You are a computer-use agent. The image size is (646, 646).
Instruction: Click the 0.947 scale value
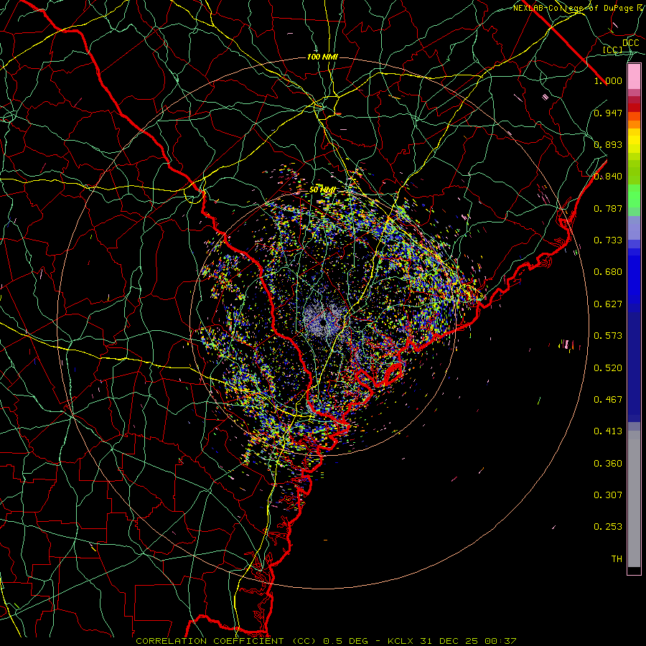coord(608,113)
